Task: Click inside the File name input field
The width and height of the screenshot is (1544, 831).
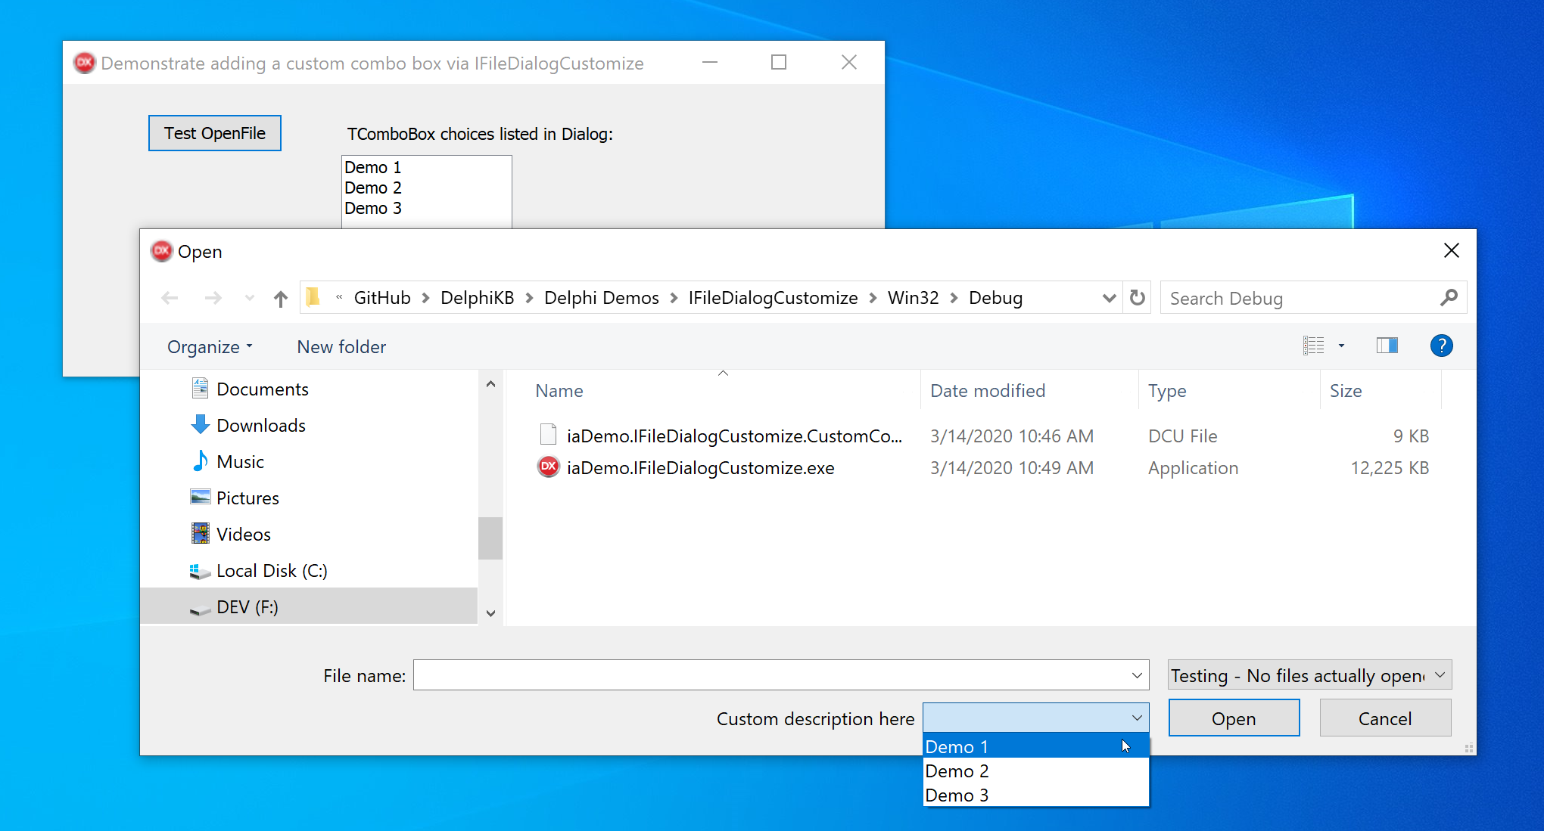Action: pos(757,674)
